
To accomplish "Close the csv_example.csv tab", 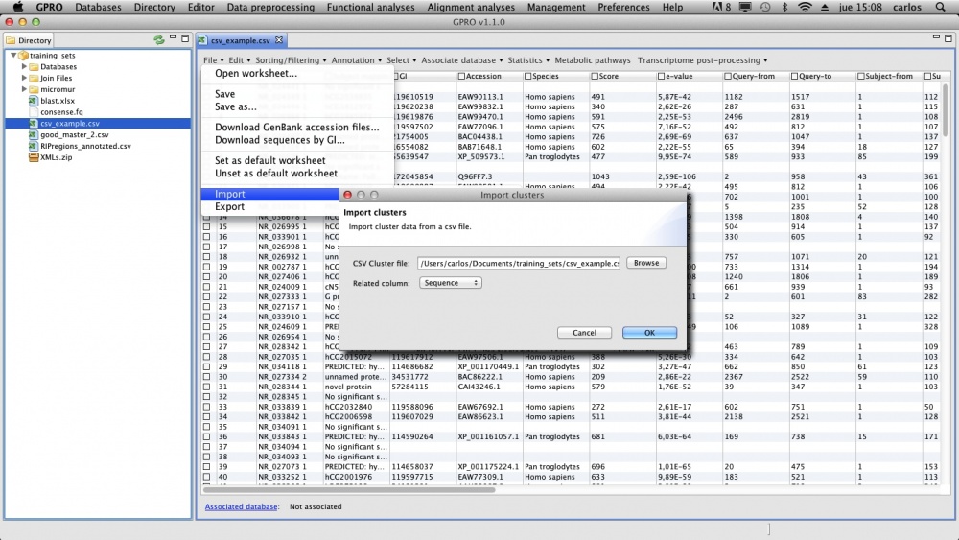I will coord(279,41).
